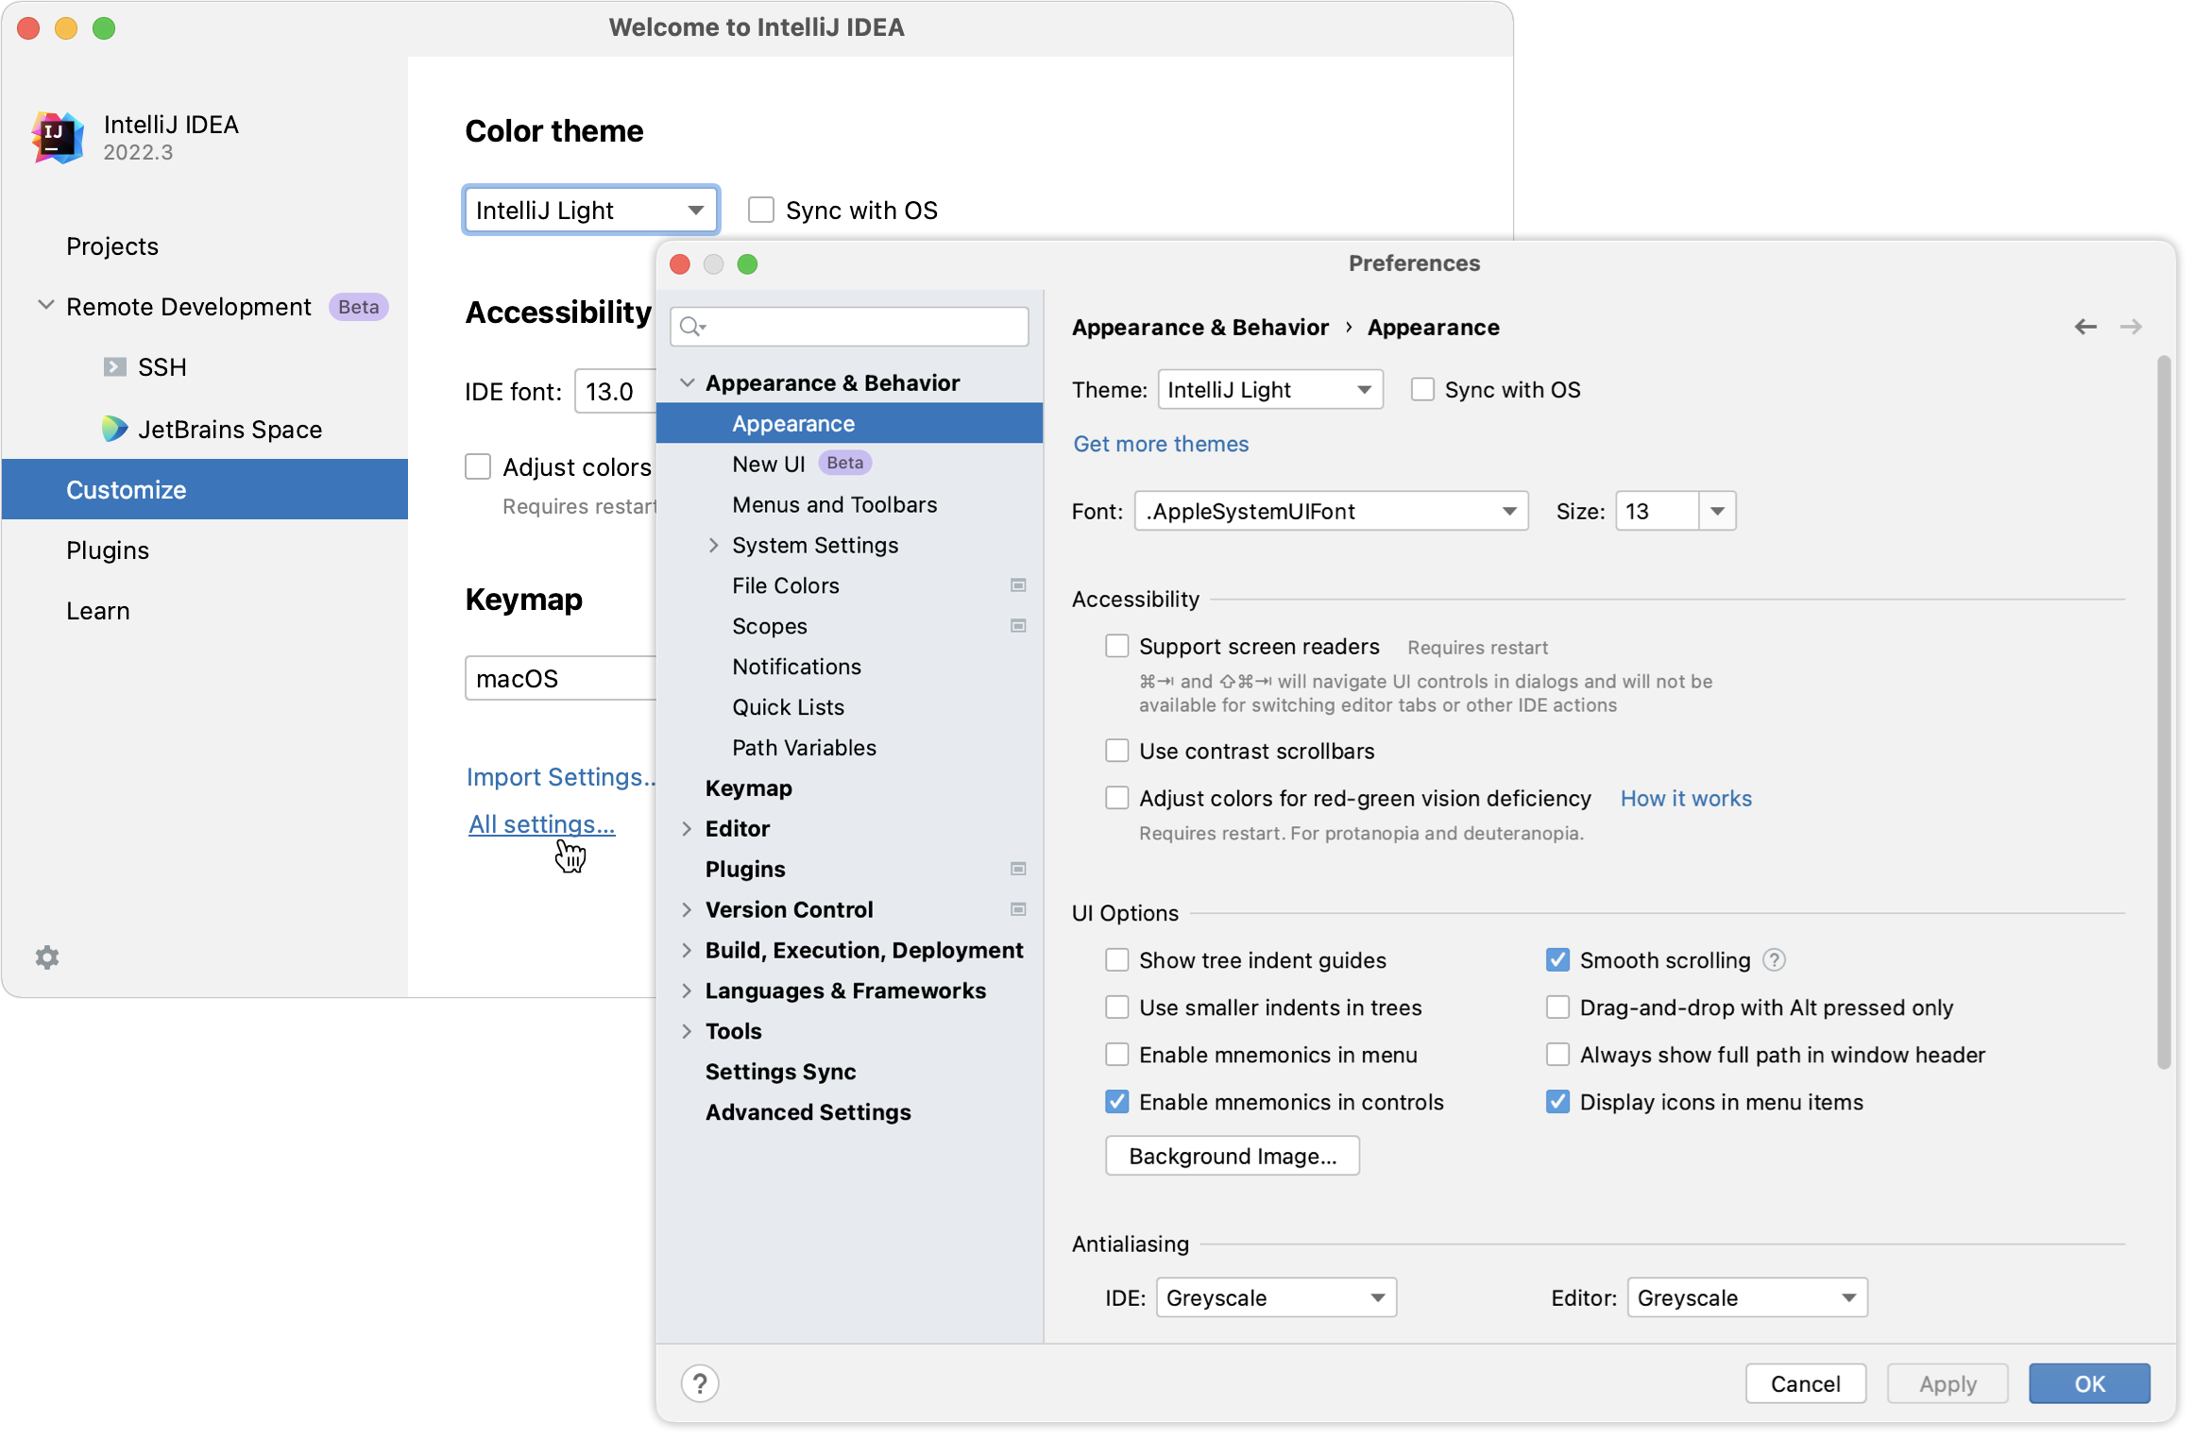
Task: Click Background Image... button
Action: pos(1233,1156)
